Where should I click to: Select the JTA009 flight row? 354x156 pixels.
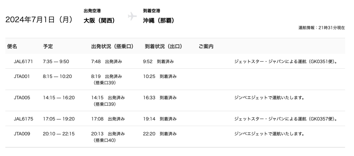[x=22, y=134]
